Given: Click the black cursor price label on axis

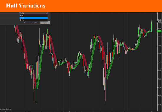Looking at the screenshot, I should point(159,22).
